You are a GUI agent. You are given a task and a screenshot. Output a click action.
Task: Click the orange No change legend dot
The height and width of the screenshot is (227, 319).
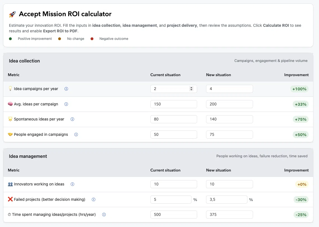(x=60, y=39)
